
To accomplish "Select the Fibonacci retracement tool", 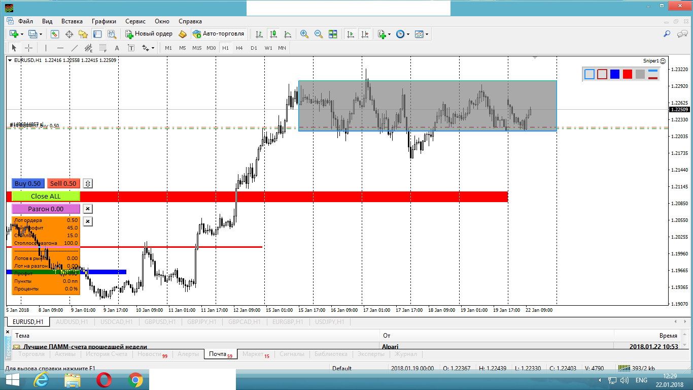I will click(x=102, y=48).
